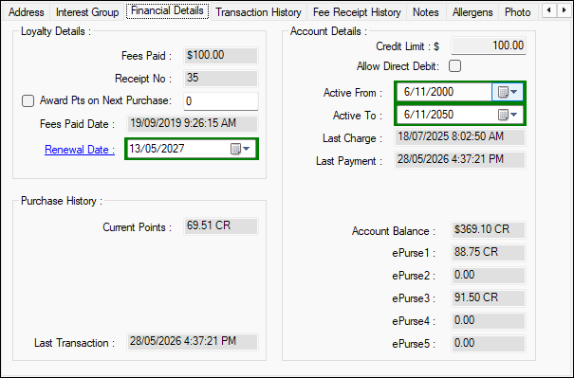574x378 pixels.
Task: Click the Credit Limit amount field
Action: 489,45
